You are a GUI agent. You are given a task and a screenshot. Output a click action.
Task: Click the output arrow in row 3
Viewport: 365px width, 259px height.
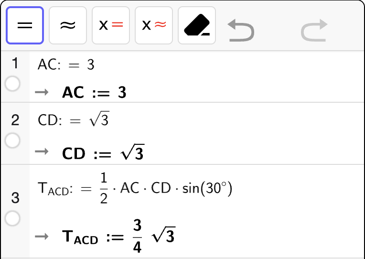[43, 236]
